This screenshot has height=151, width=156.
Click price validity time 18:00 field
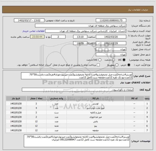[x=80, y=43]
